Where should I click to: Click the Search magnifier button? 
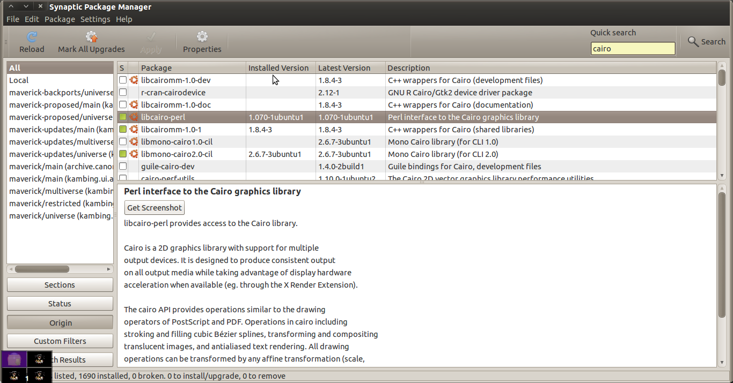[706, 41]
